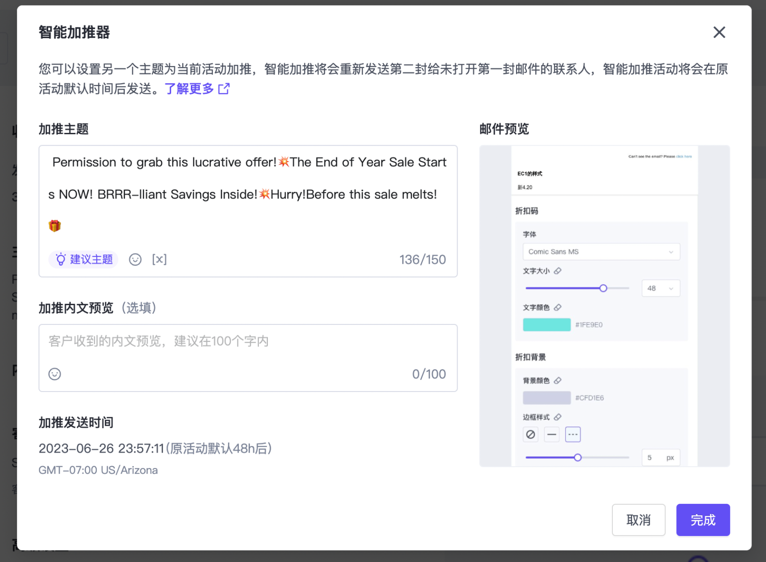Image resolution: width=766 pixels, height=562 pixels.
Task: Close the 智能加推器 dialog
Action: (x=719, y=32)
